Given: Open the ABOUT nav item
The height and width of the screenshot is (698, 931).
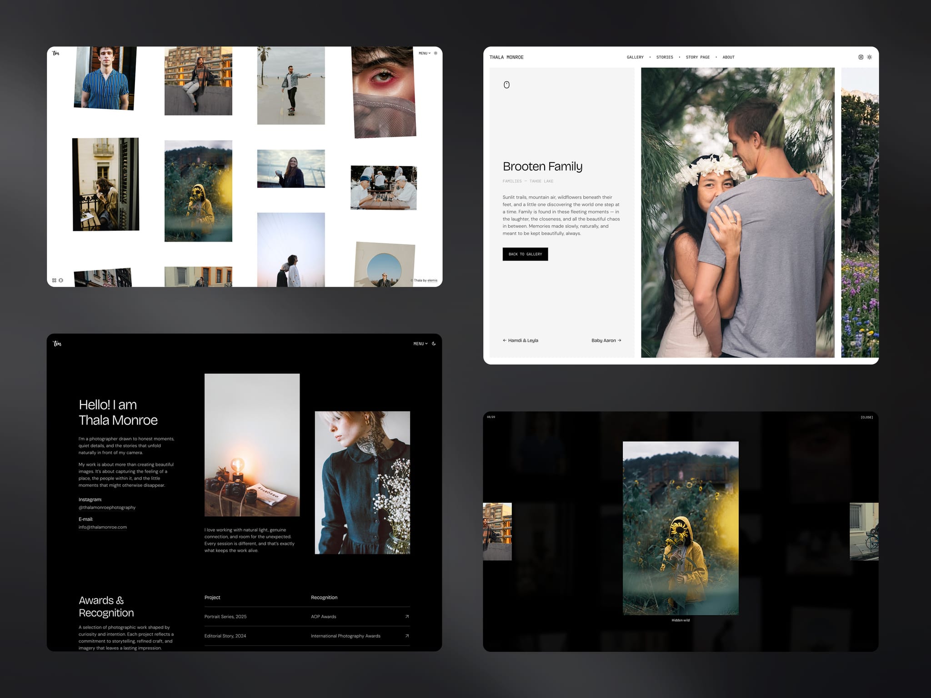Looking at the screenshot, I should tap(728, 57).
